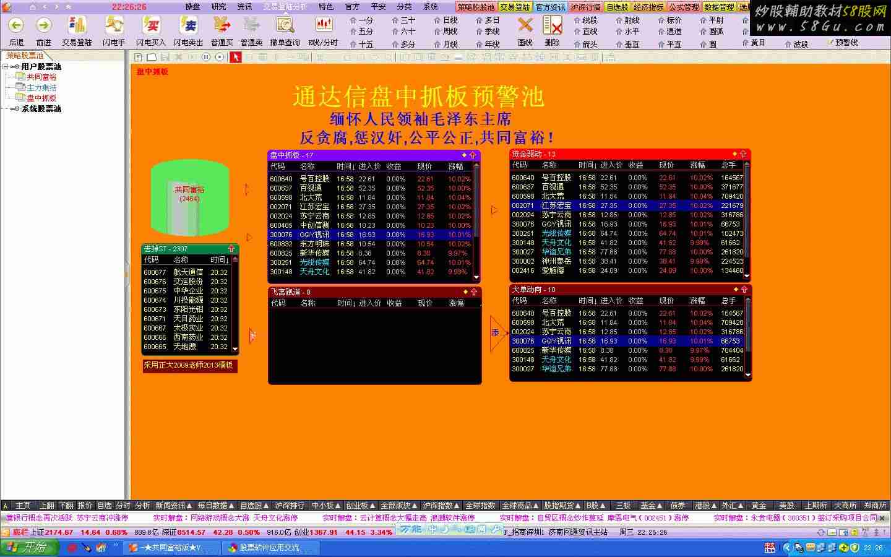The height and width of the screenshot is (557, 891).
Task: Pop out the 盘中抓板 panel using its red arrow
Action: point(473,155)
